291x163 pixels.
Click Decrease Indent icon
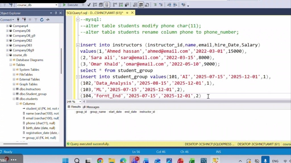pyautogui.click(x=169, y=5)
